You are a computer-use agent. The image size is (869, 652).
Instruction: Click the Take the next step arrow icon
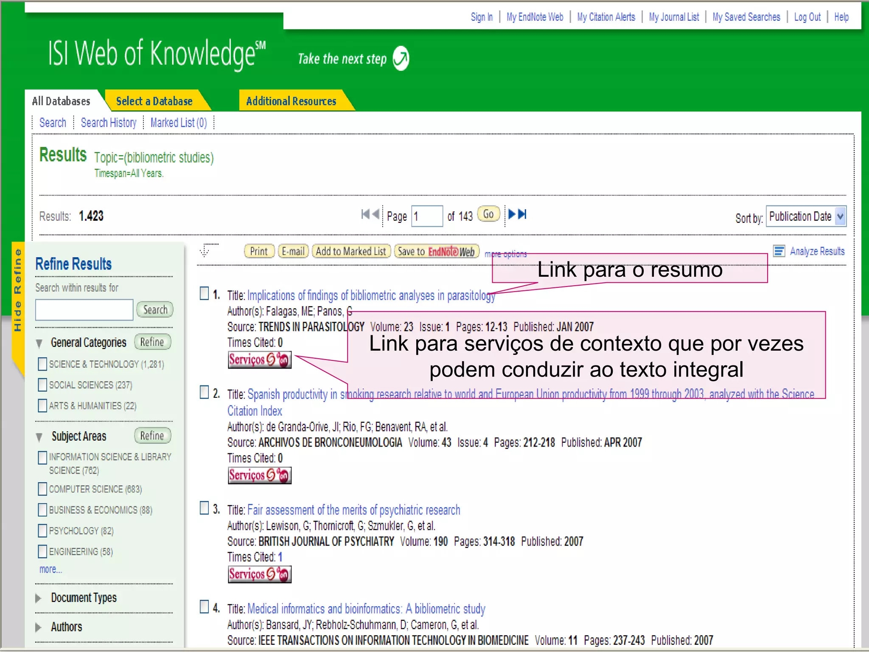pos(401,58)
